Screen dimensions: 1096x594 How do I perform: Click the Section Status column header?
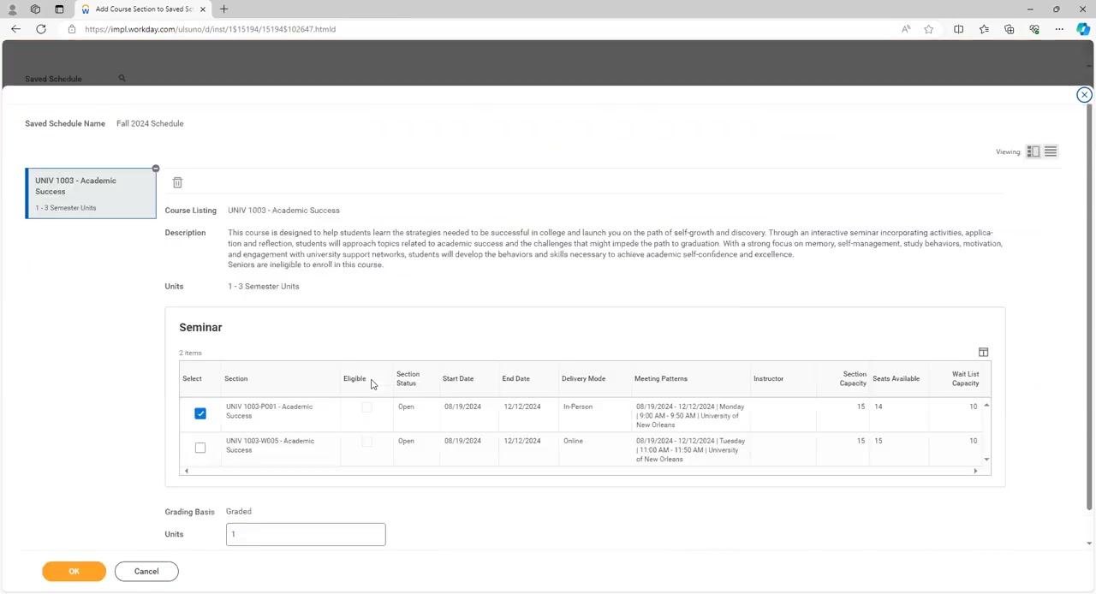[x=408, y=378]
